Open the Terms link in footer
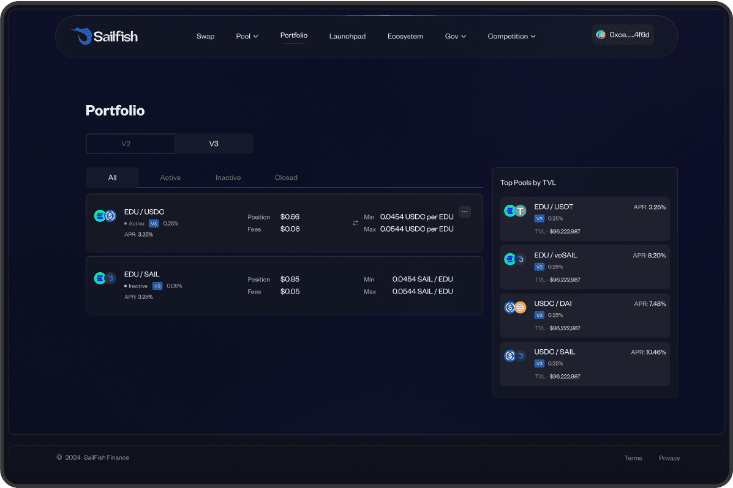 633,458
